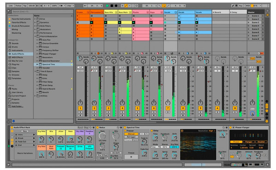Click the Follow button in control bar

tap(18, 6)
